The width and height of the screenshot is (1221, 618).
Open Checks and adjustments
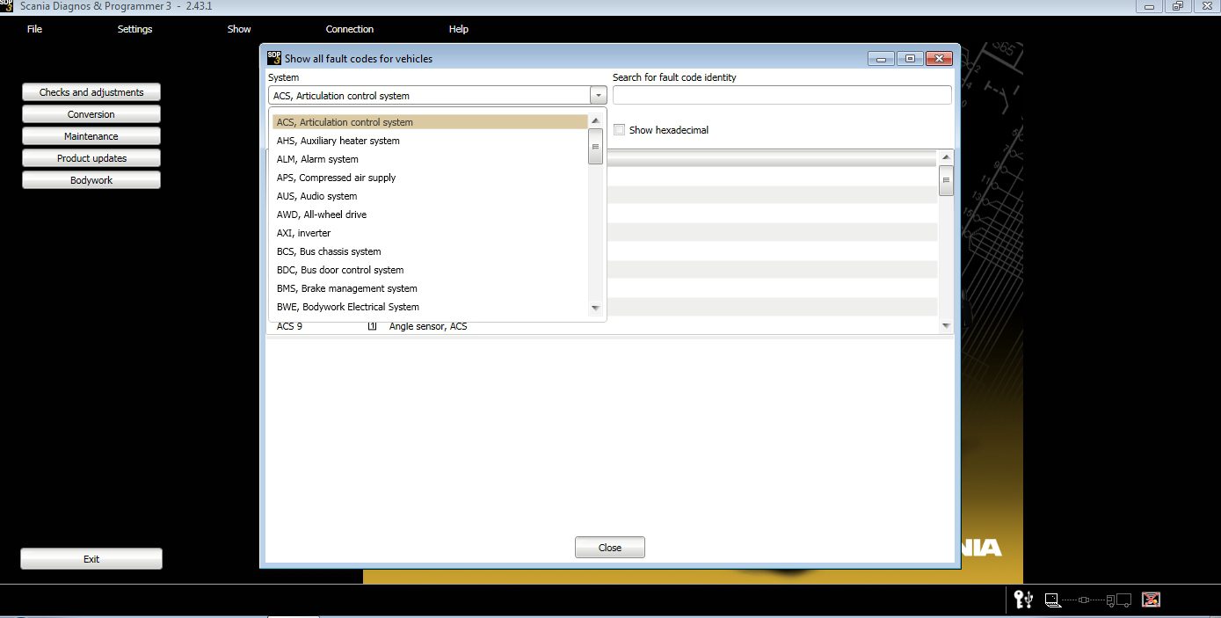pos(91,92)
